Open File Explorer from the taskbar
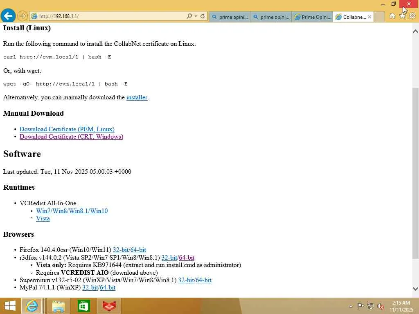This screenshot has height=314, width=419. (58, 306)
